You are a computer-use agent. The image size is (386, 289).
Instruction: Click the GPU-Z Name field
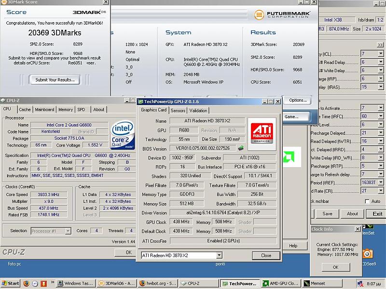(207, 121)
